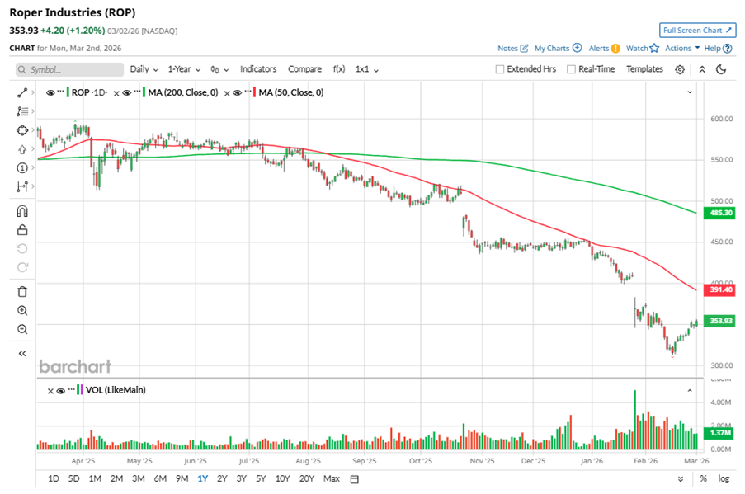Enable the Extended Hrs checkbox
The image size is (745, 494).
[x=499, y=69]
